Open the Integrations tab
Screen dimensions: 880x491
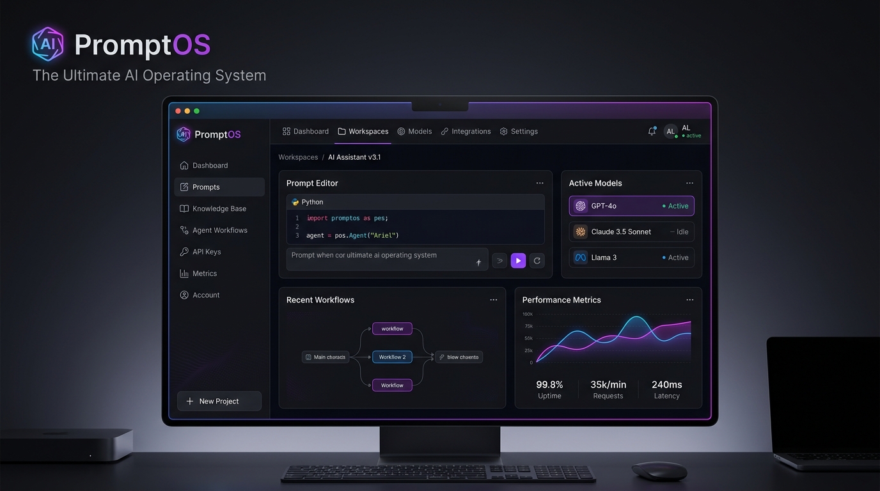[x=466, y=132]
